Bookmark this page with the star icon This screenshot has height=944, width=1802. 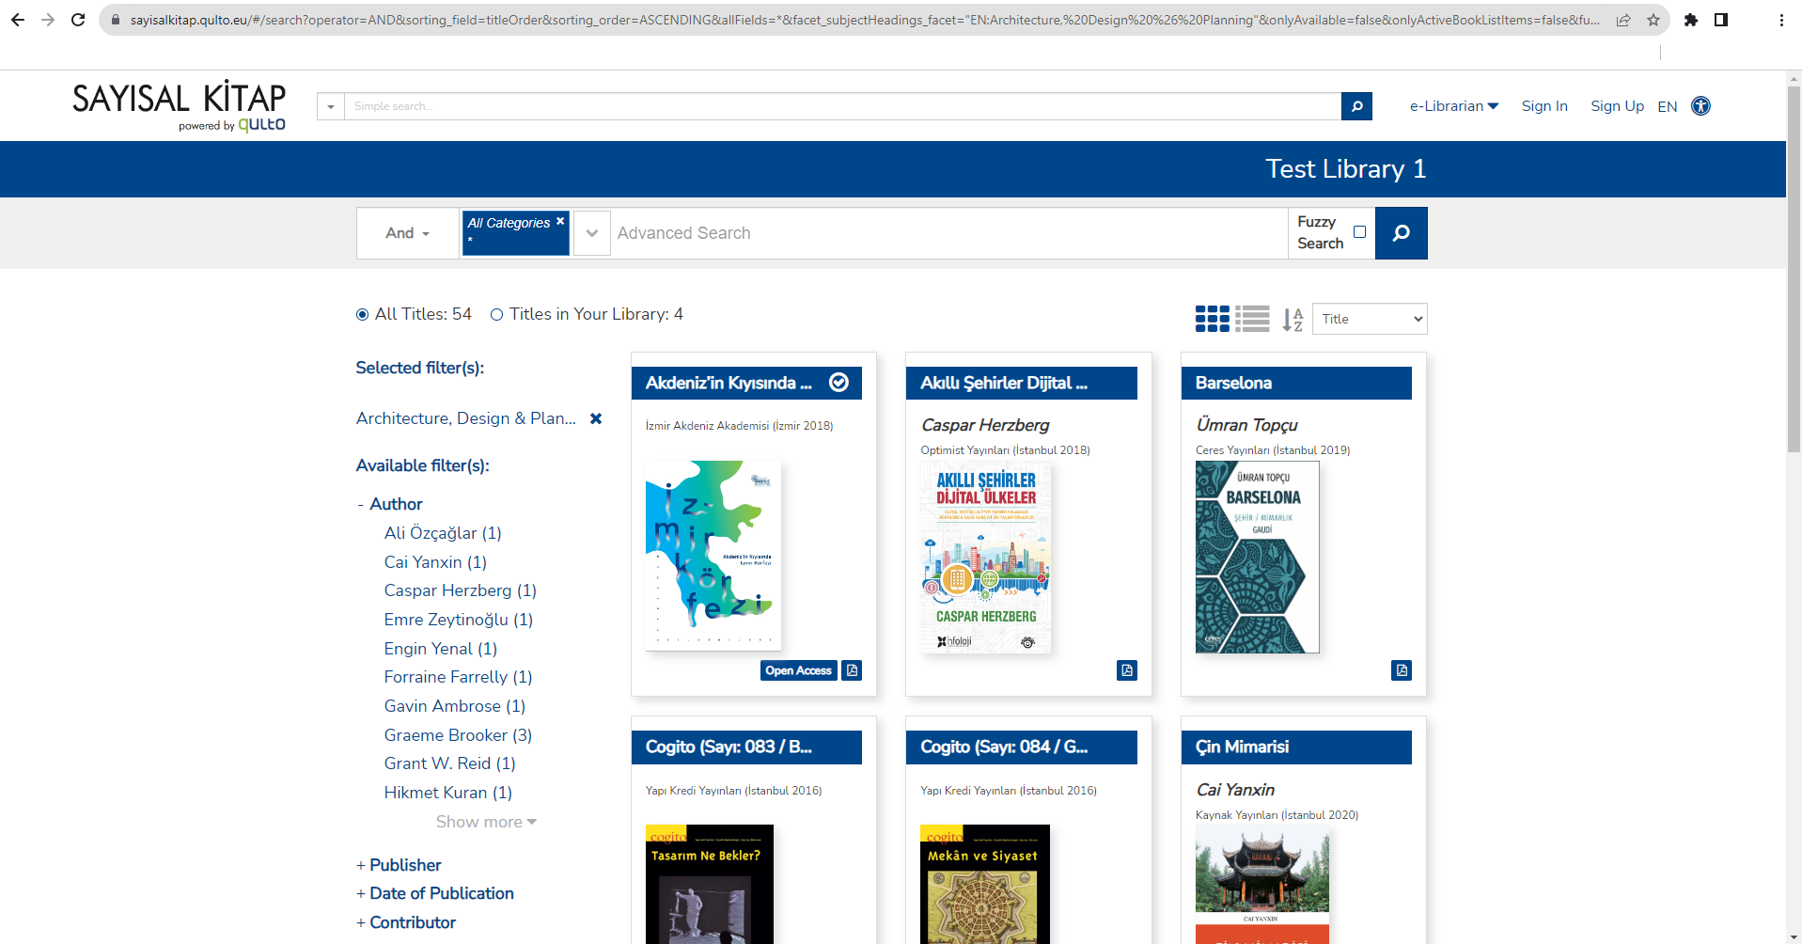1653,20
